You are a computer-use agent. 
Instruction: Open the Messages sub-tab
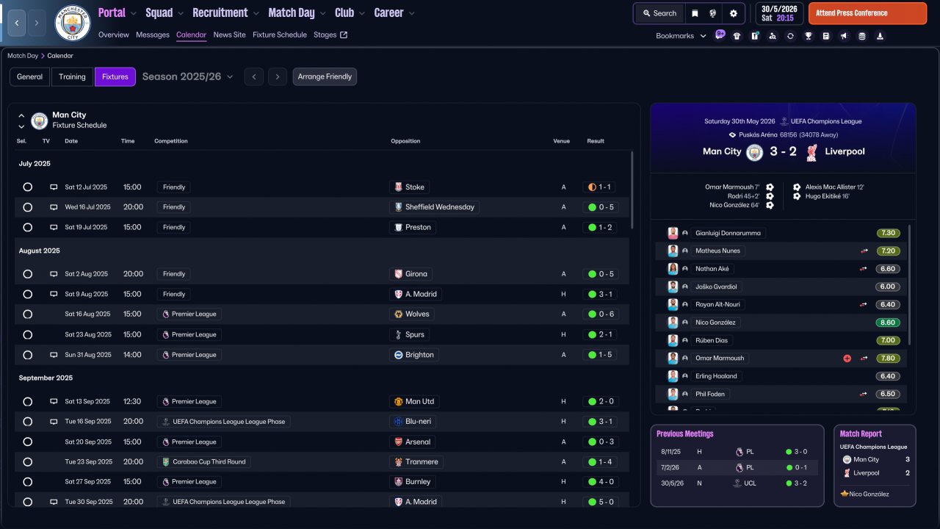(x=153, y=35)
